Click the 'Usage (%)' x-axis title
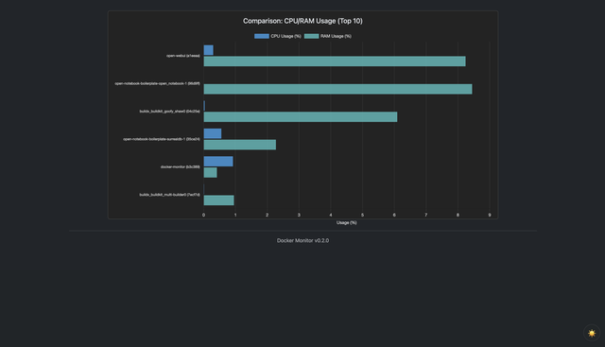This screenshot has height=347, width=605. 347,223
